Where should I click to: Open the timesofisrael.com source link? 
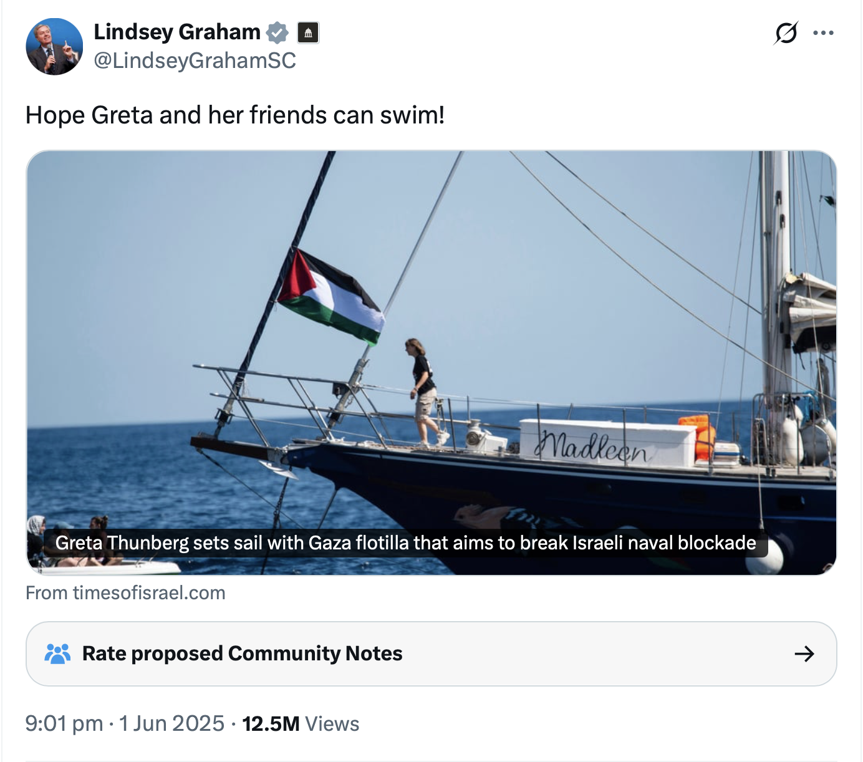125,593
